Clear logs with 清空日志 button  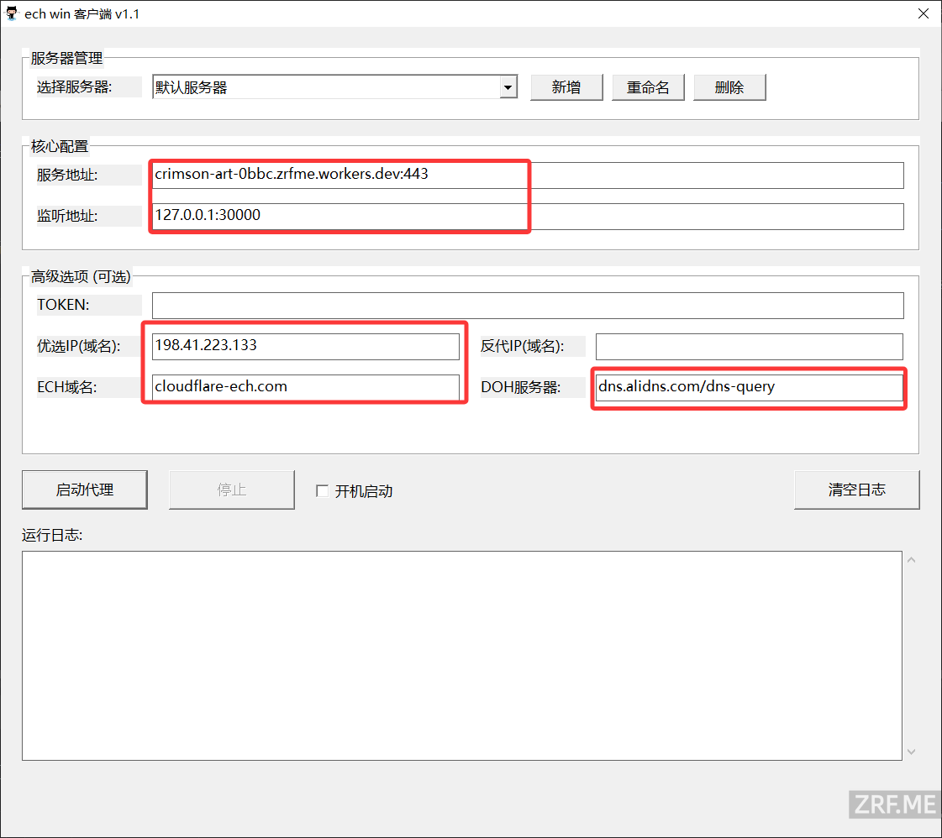856,490
